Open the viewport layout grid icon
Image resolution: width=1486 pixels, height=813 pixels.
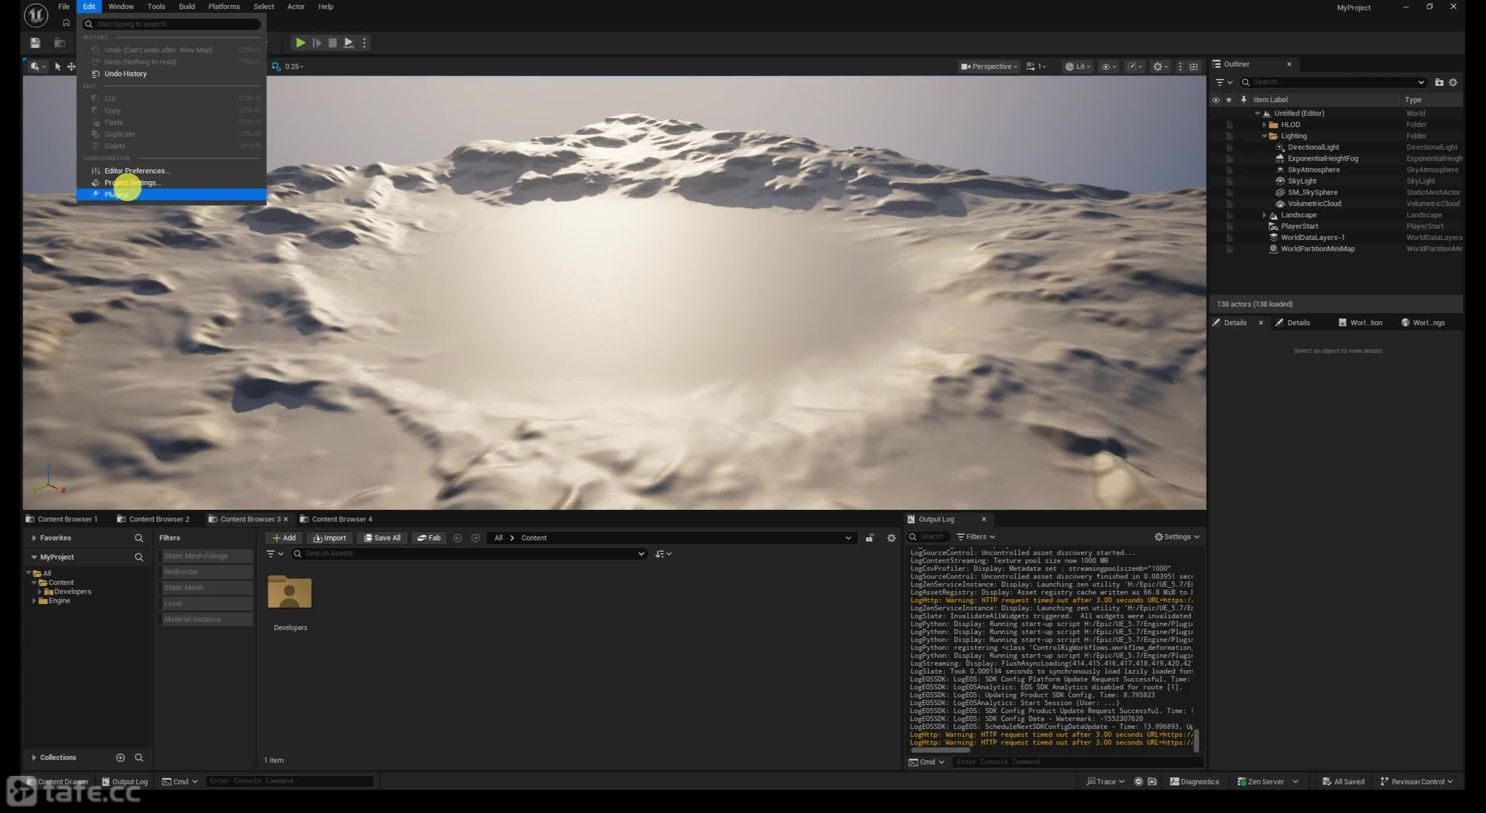pos(1193,67)
